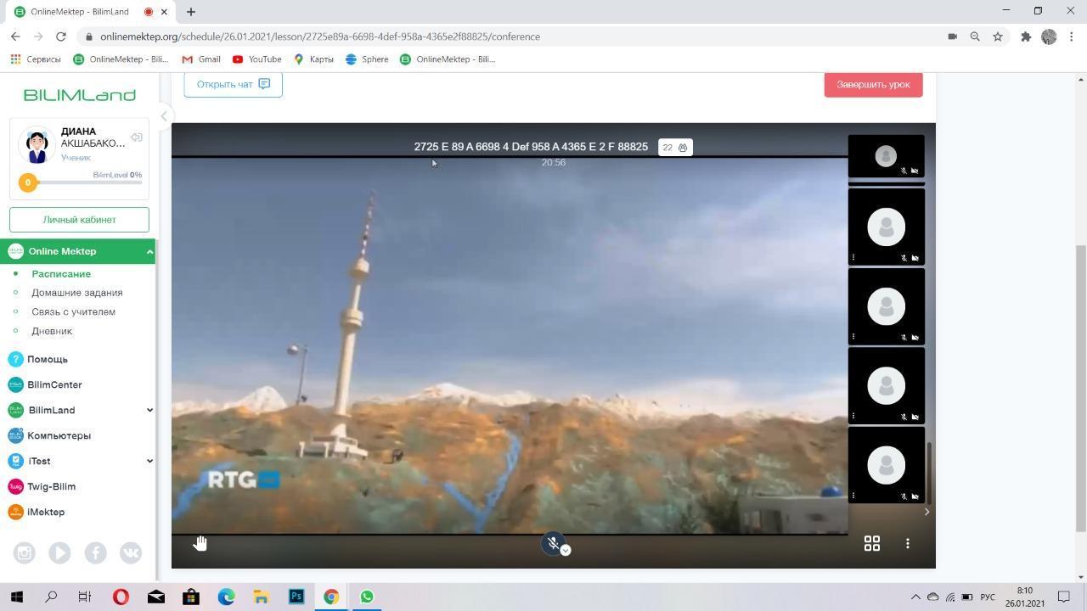Image resolution: width=1087 pixels, height=611 pixels.
Task: Open the Instagram social icon
Action: 24,552
